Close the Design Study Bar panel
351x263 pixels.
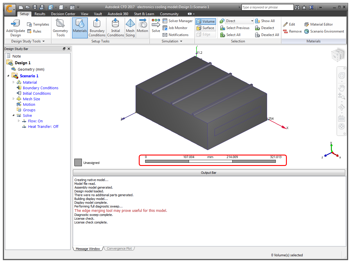[x=69, y=49]
